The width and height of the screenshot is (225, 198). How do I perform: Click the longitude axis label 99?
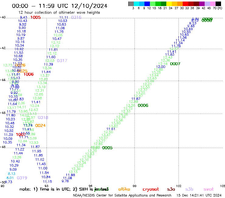point(134,186)
